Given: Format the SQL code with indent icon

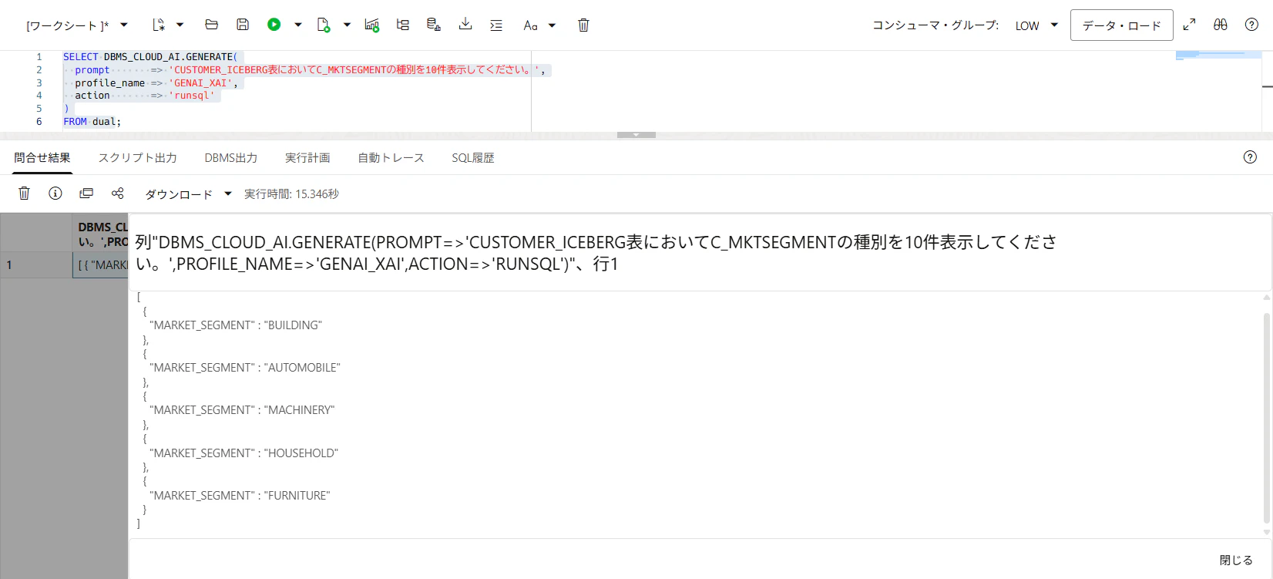Looking at the screenshot, I should 496,25.
